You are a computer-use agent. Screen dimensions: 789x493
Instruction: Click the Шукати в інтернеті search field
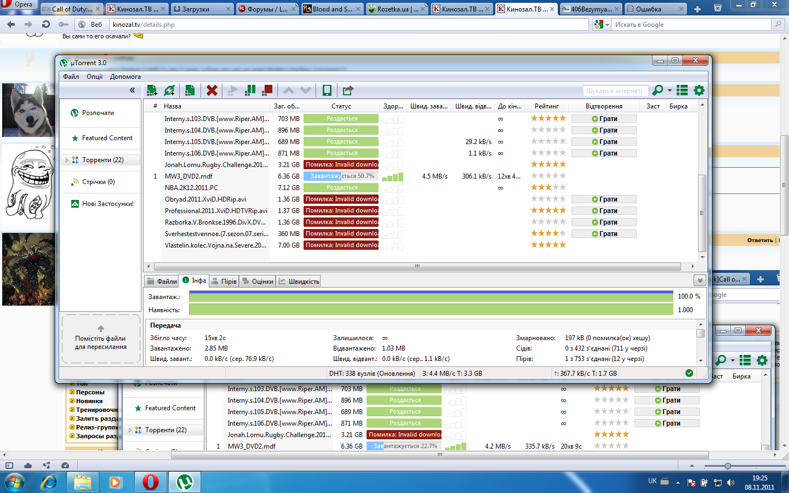(616, 91)
